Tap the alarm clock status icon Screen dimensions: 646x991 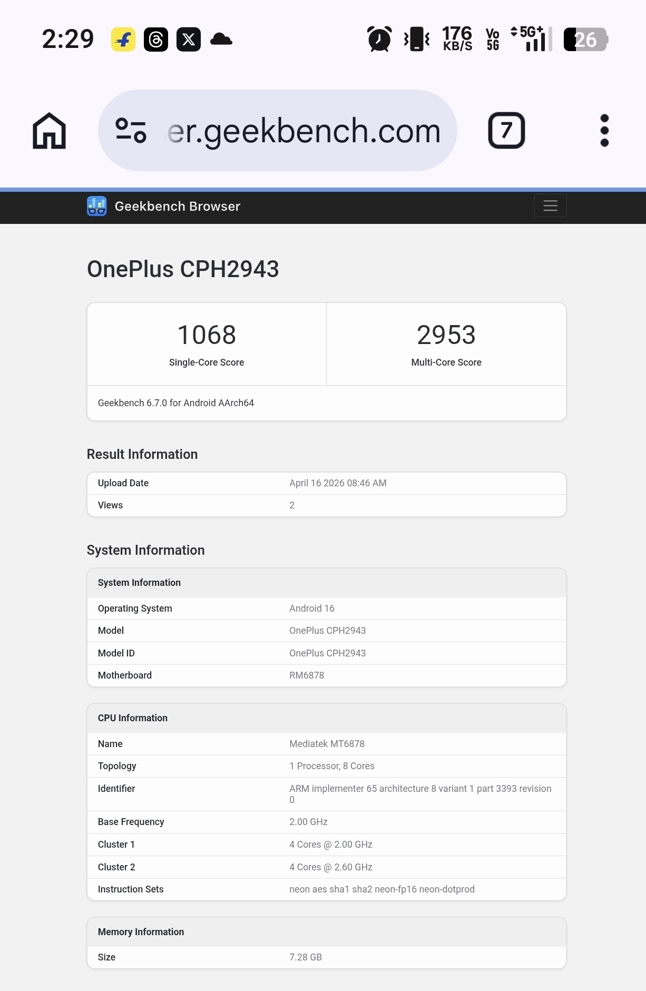(379, 40)
